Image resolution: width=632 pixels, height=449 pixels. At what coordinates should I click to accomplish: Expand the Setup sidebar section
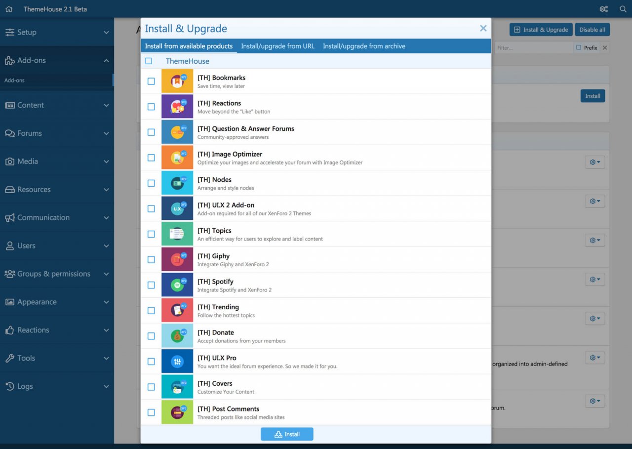point(57,32)
